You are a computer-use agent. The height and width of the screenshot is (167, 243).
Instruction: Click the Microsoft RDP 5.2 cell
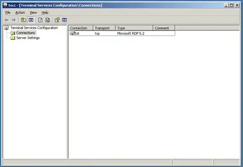(x=131, y=33)
